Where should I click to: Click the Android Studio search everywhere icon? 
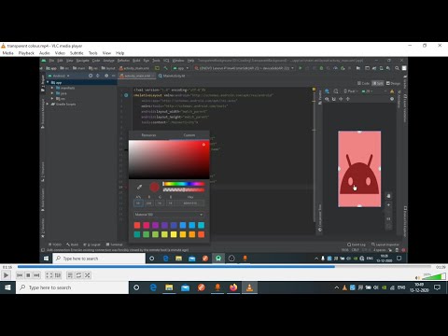pos(397,68)
